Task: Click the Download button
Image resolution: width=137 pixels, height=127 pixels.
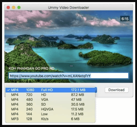Action: click(x=116, y=90)
